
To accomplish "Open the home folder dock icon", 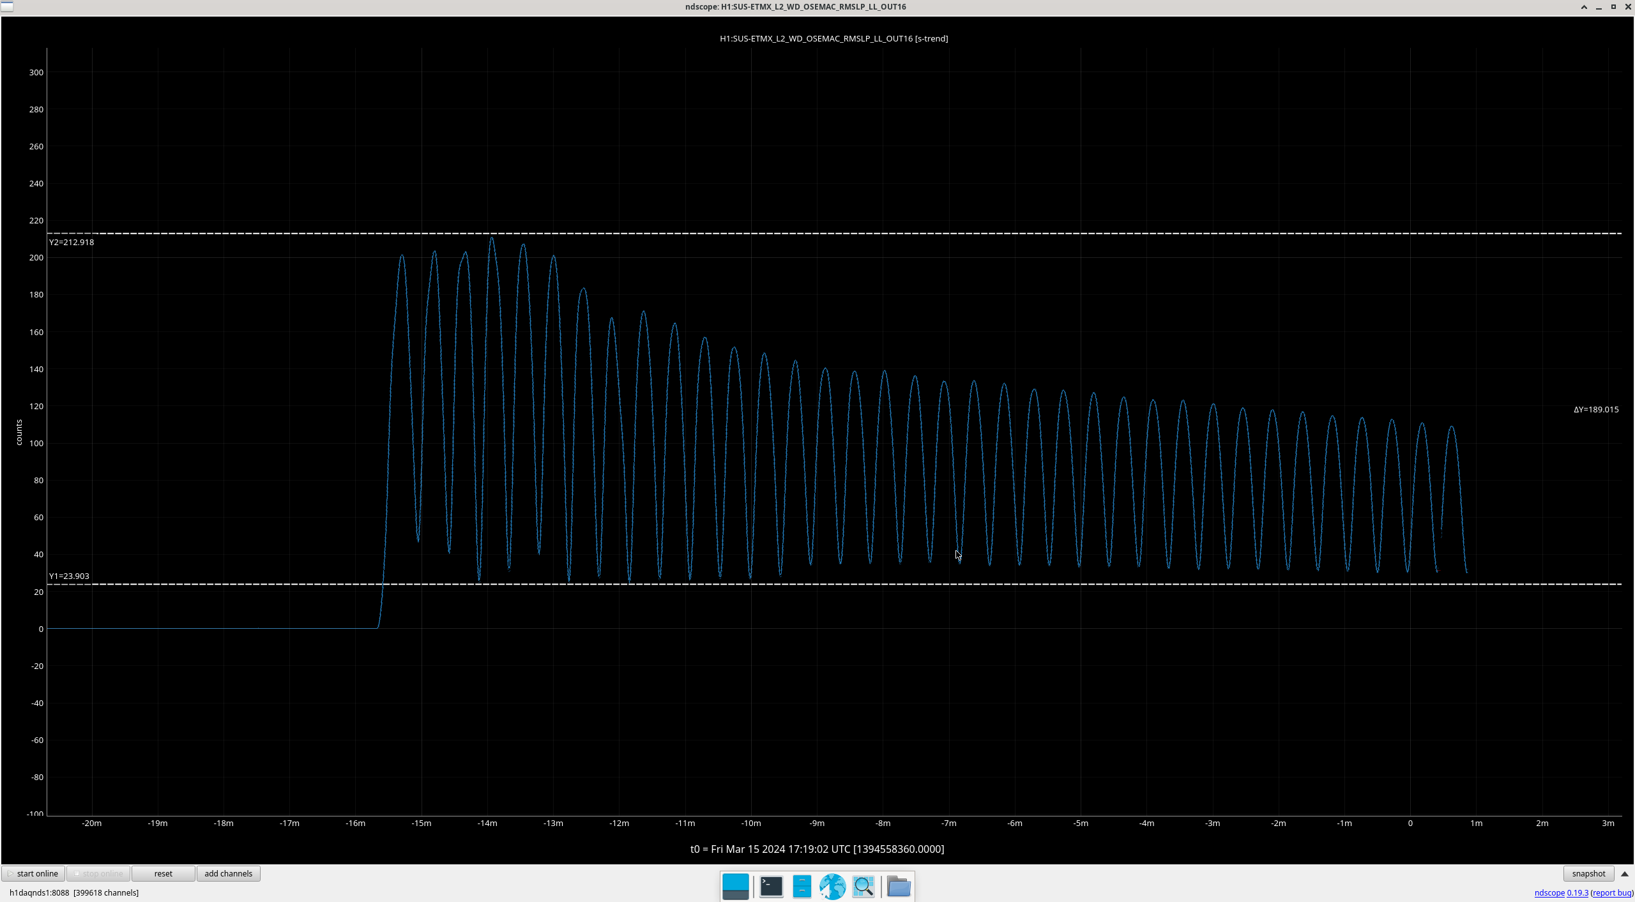I will coord(899,886).
